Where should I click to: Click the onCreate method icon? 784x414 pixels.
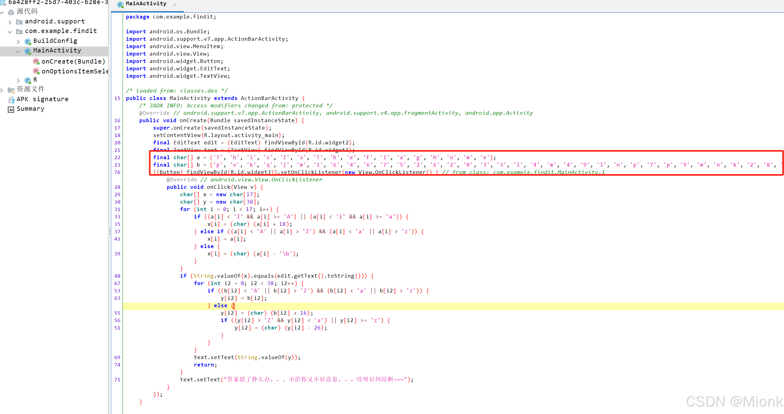(36, 61)
